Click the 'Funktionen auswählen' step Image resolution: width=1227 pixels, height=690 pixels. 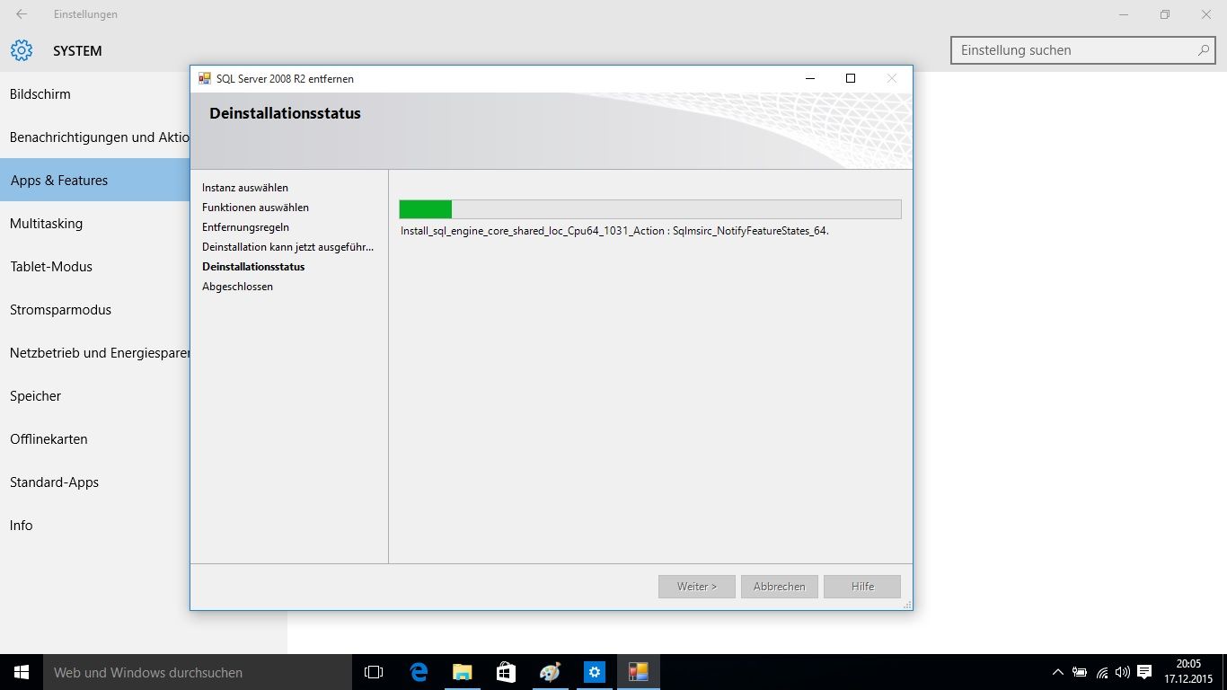point(255,208)
